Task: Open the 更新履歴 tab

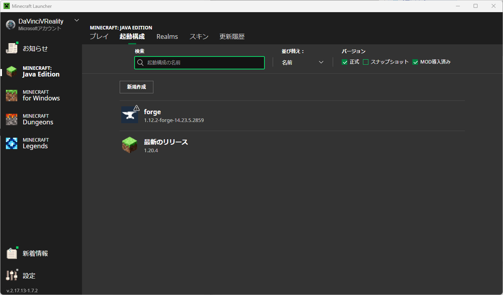Action: (232, 36)
